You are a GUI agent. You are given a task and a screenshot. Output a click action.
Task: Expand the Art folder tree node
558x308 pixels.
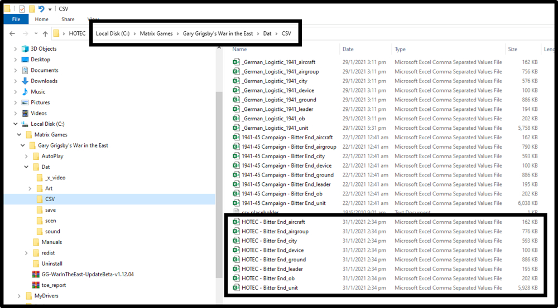[30, 188]
